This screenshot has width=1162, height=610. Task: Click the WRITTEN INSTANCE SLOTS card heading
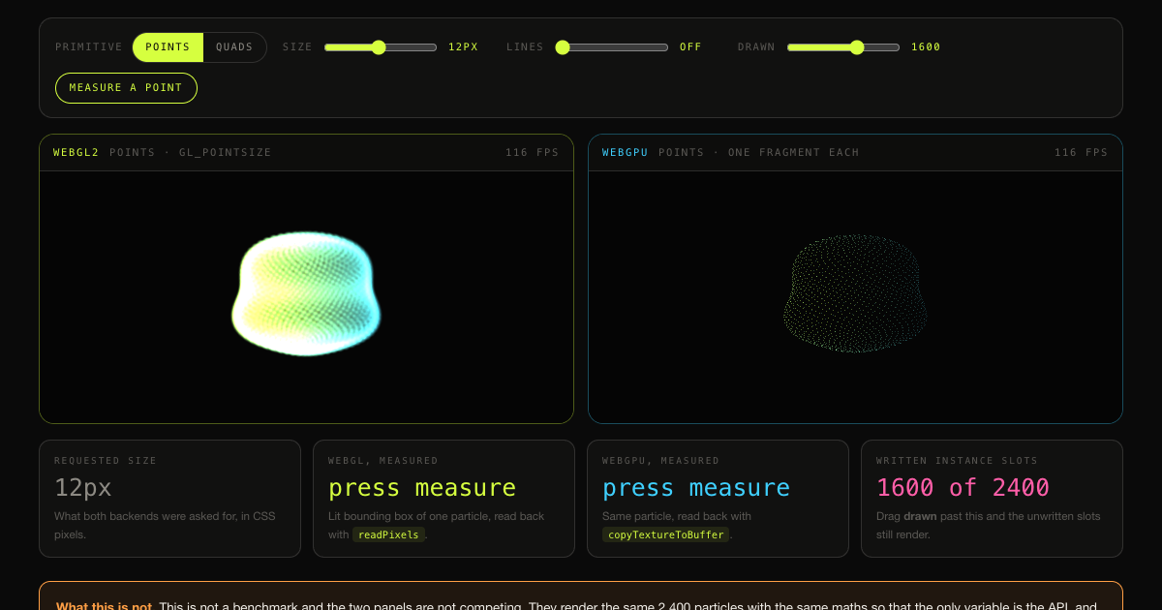point(957,461)
